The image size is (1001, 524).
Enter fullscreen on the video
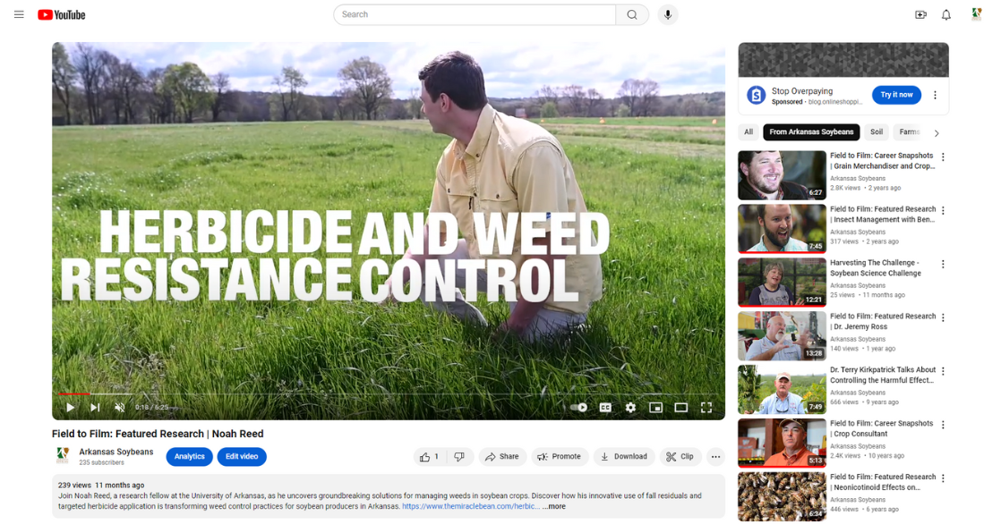[706, 407]
